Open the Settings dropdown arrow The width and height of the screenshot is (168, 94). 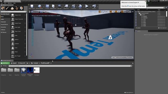(62, 7)
